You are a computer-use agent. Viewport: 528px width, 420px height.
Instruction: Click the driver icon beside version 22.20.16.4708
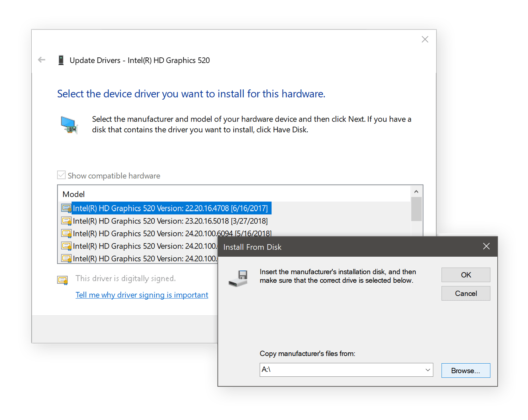(66, 208)
